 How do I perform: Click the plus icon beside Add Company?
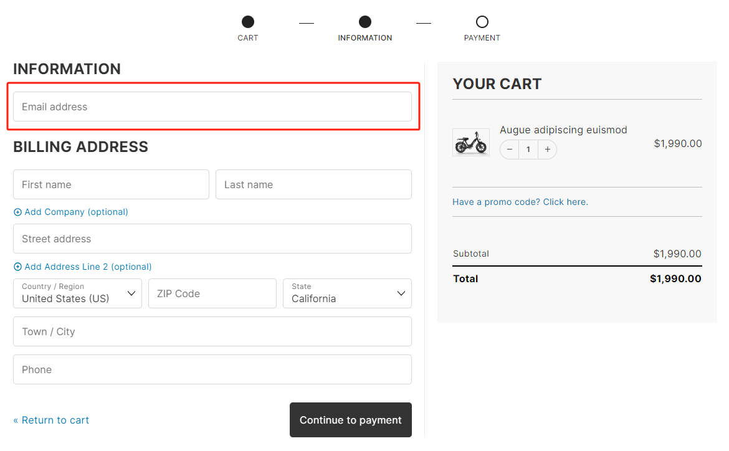17,212
